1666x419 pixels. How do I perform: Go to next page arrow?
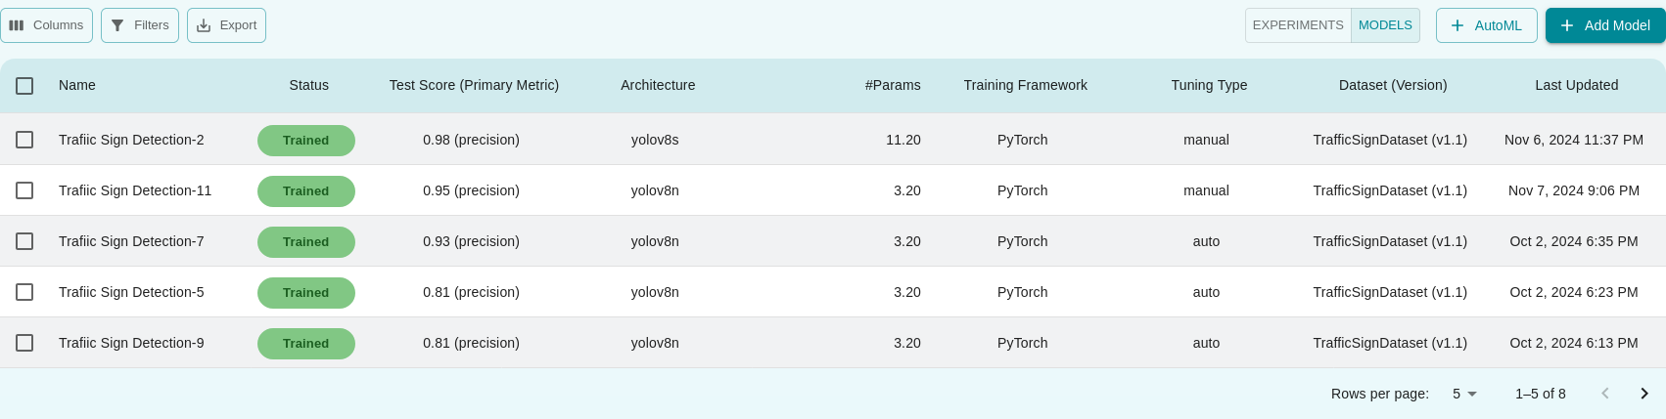coord(1644,394)
